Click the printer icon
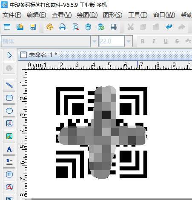 pyautogui.click(x=63, y=27)
